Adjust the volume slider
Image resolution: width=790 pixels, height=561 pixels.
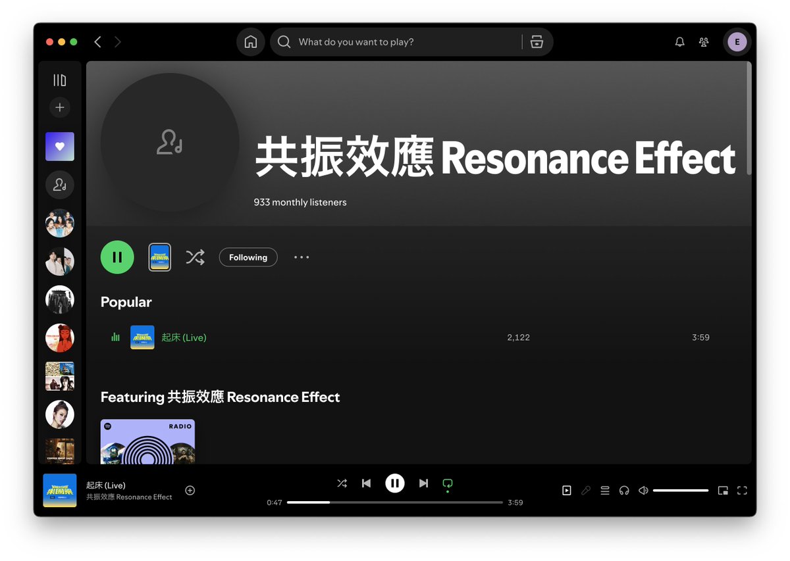click(x=681, y=491)
